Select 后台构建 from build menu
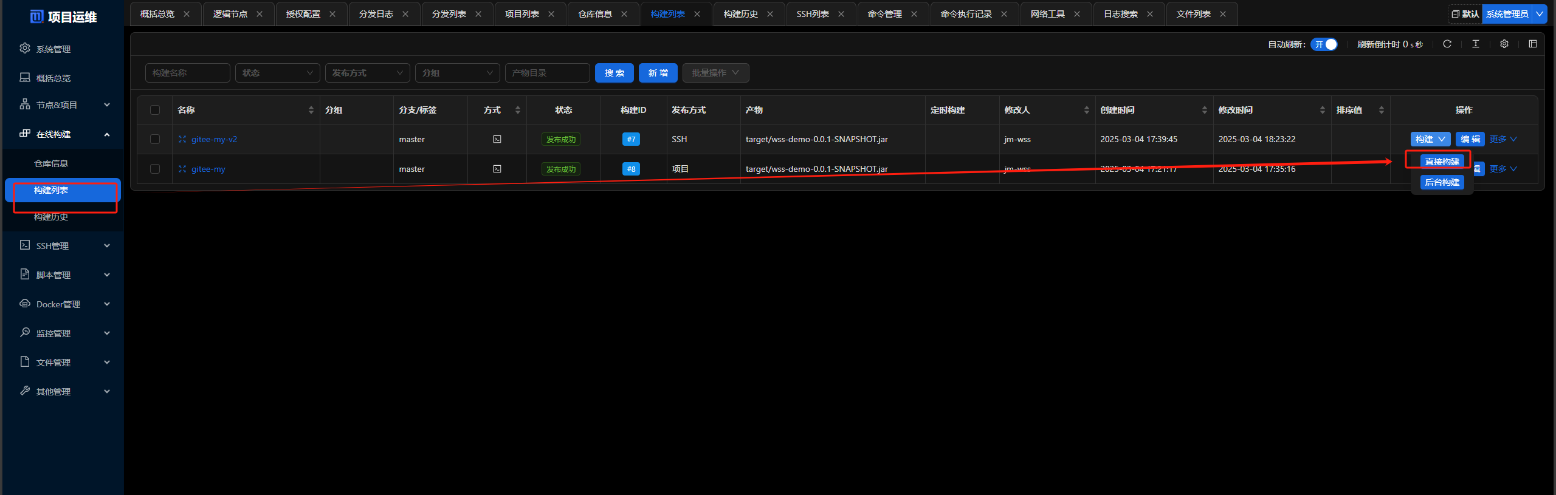 click(1442, 182)
